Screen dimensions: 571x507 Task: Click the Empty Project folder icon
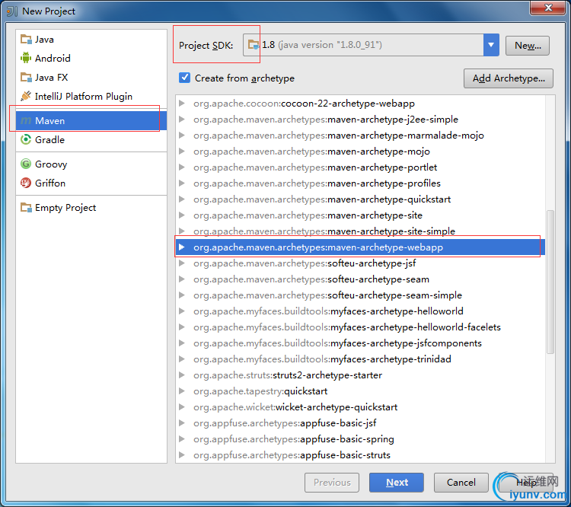click(26, 208)
